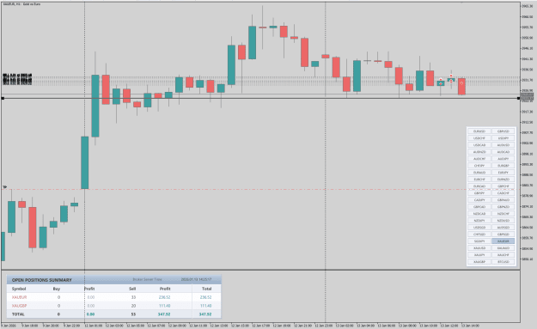Pick the GBPCHF symbol button

pyautogui.click(x=503, y=186)
